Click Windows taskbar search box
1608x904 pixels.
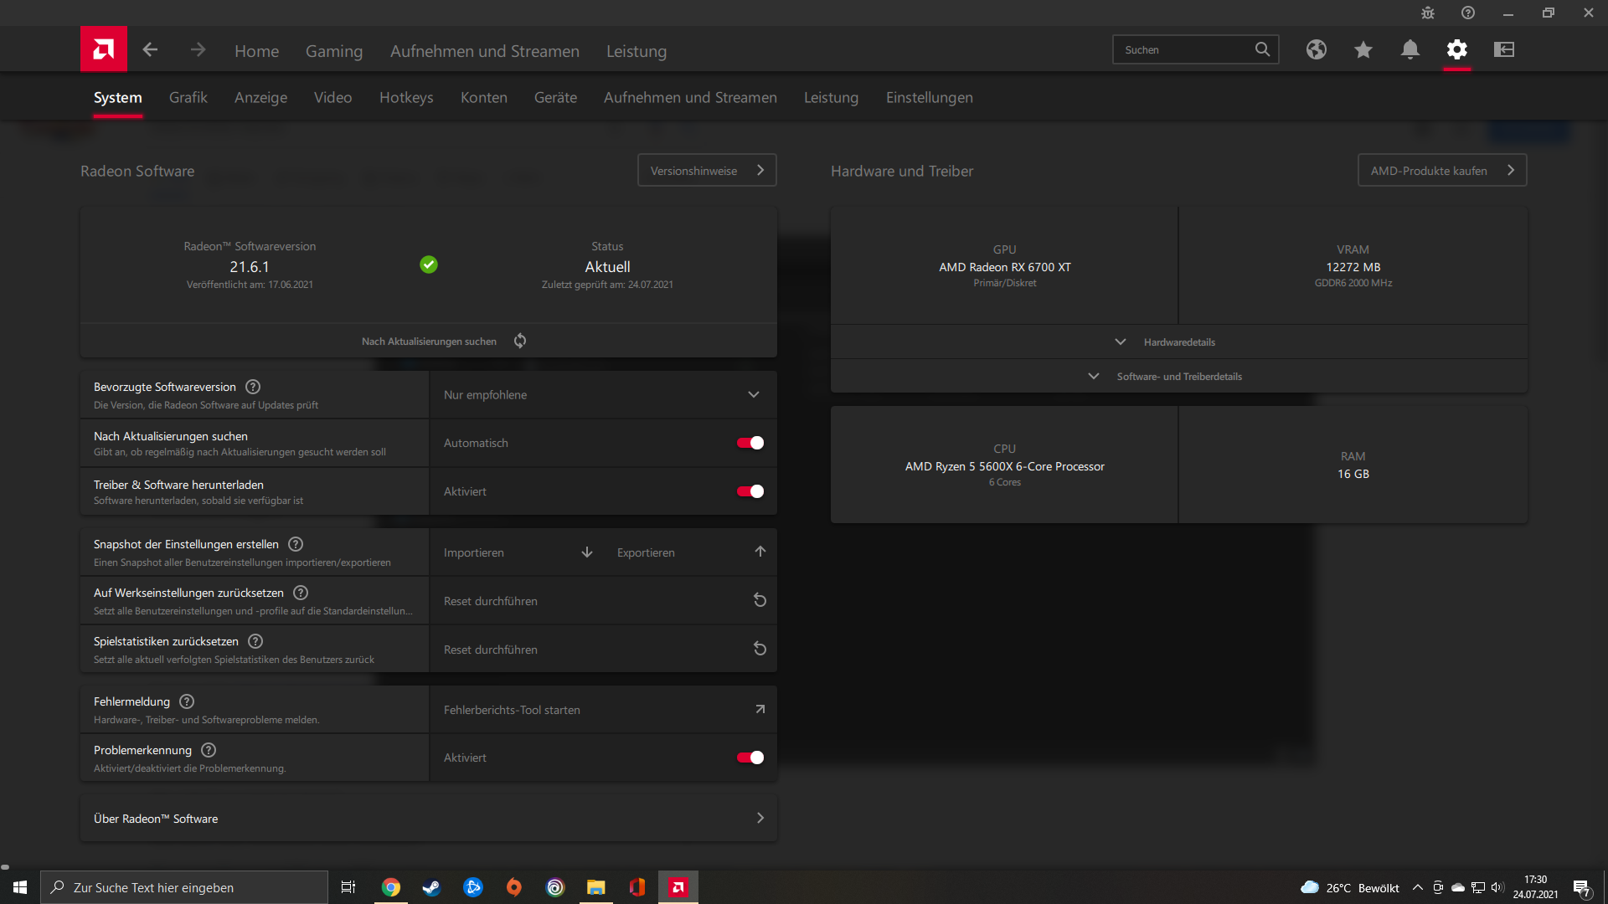tap(184, 887)
